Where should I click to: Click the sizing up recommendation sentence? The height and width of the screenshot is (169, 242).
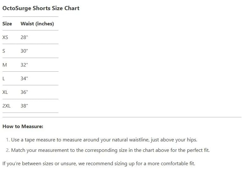[x=99, y=164]
